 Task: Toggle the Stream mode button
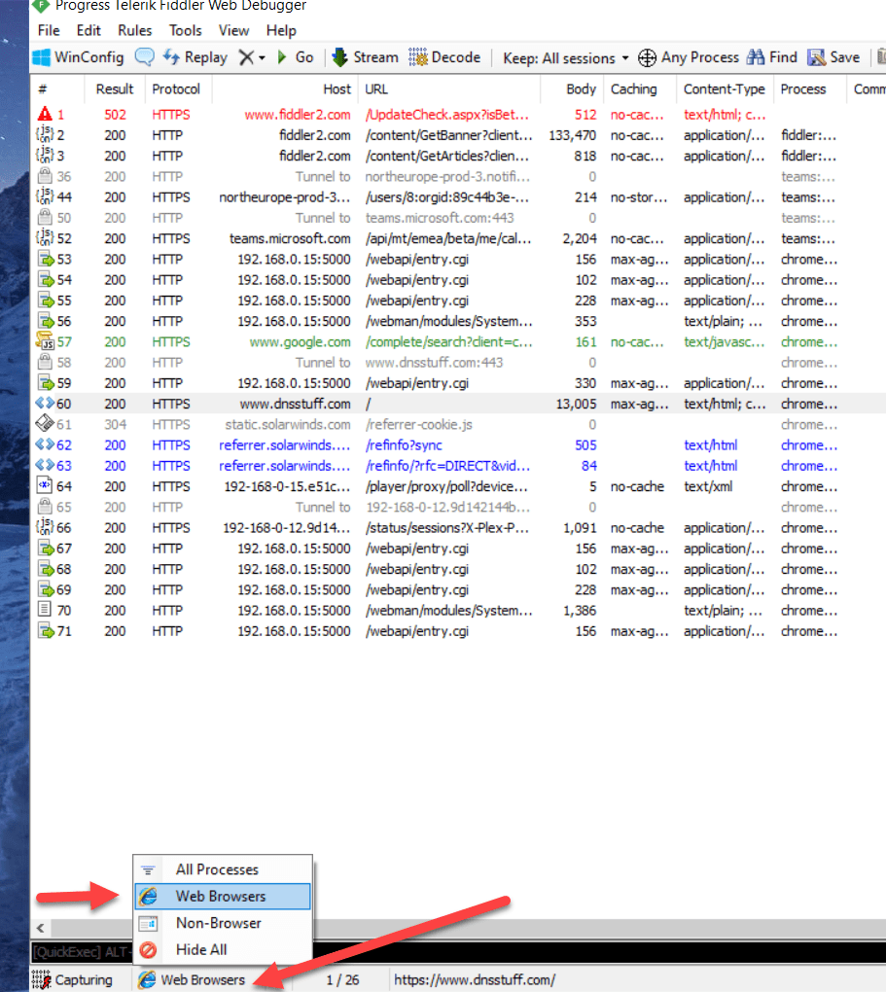tap(365, 57)
